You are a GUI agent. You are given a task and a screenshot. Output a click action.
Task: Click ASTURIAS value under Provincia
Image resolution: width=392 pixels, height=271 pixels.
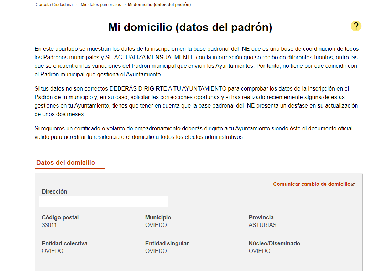[x=262, y=225]
